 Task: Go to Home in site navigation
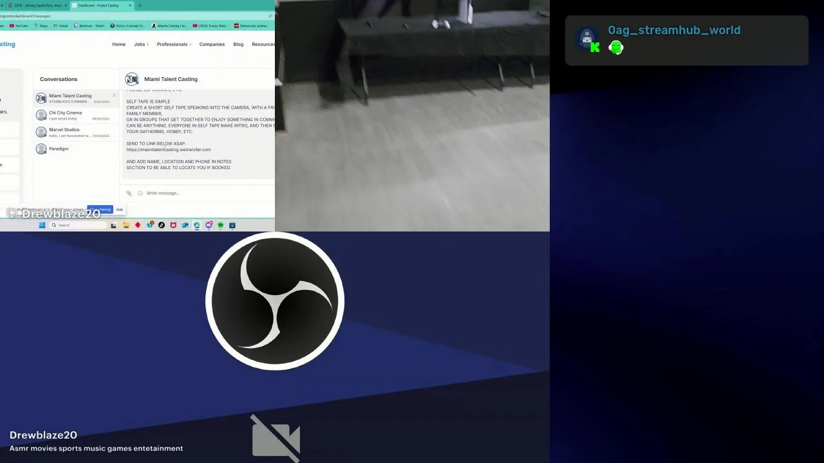pos(118,44)
